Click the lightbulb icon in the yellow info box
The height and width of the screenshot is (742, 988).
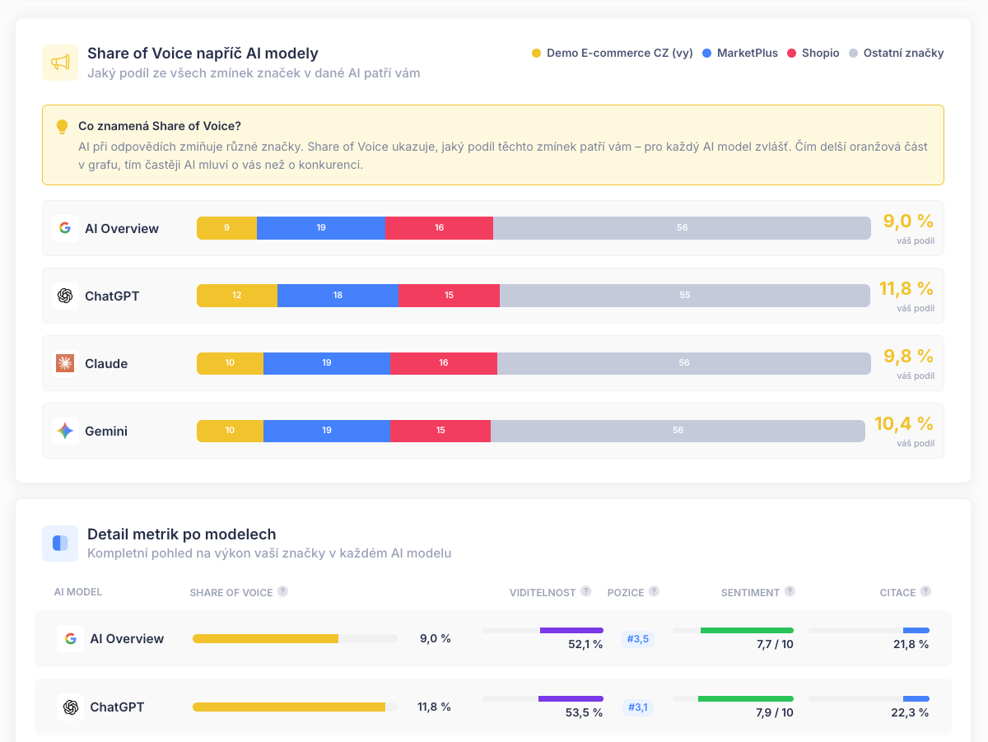point(62,127)
